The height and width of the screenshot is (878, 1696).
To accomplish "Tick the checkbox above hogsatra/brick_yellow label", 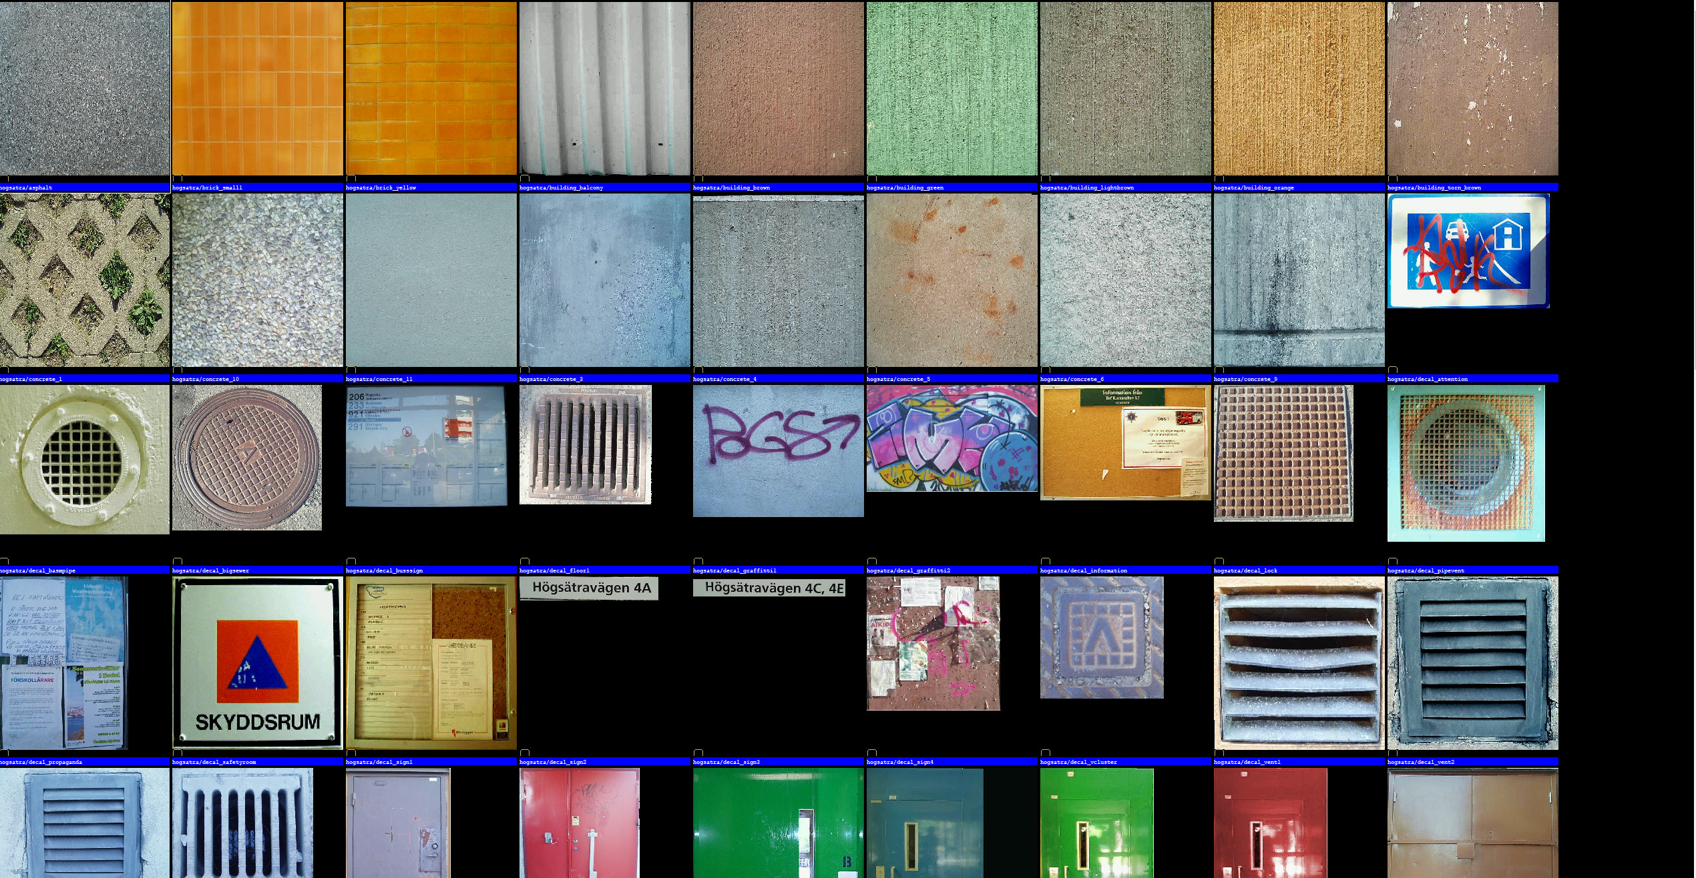I will 351,179.
